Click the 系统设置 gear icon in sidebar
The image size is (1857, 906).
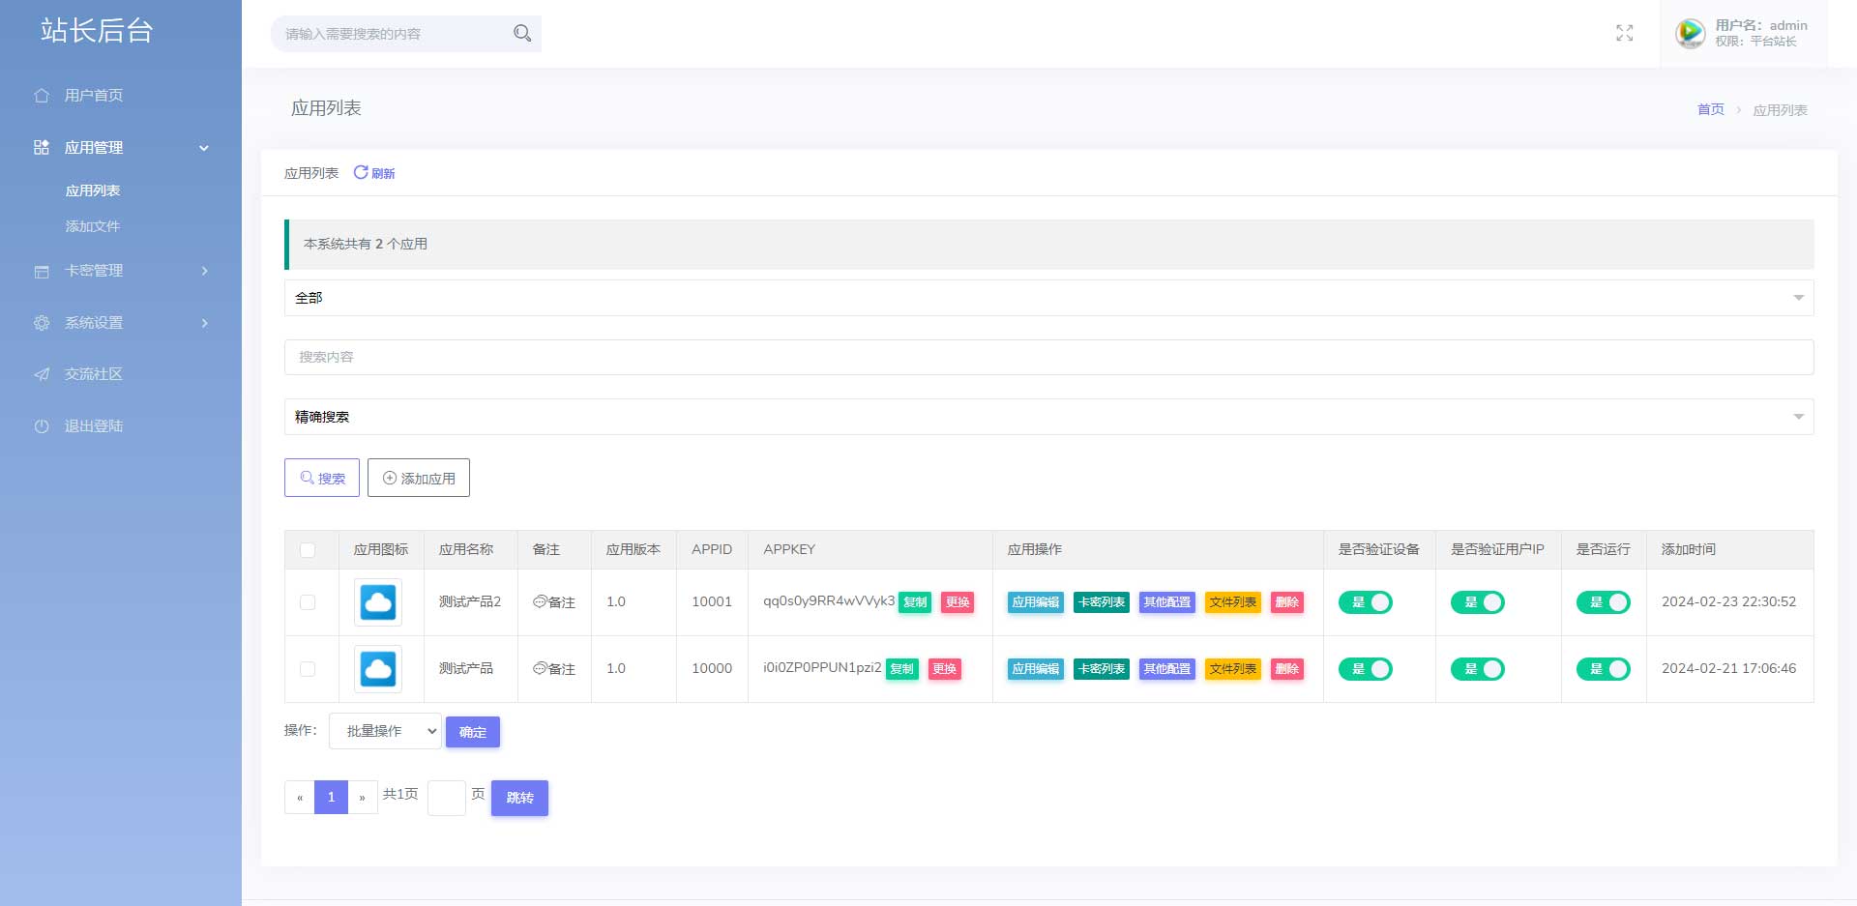[42, 323]
